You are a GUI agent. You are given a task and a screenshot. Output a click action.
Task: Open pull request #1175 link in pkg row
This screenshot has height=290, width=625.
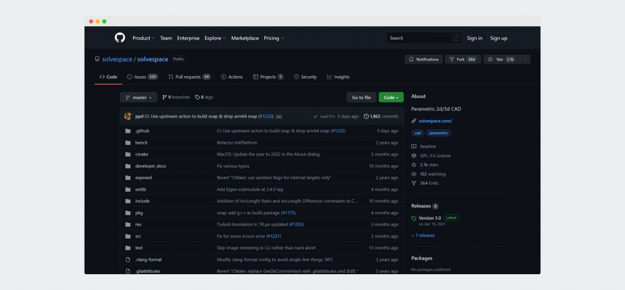click(288, 213)
